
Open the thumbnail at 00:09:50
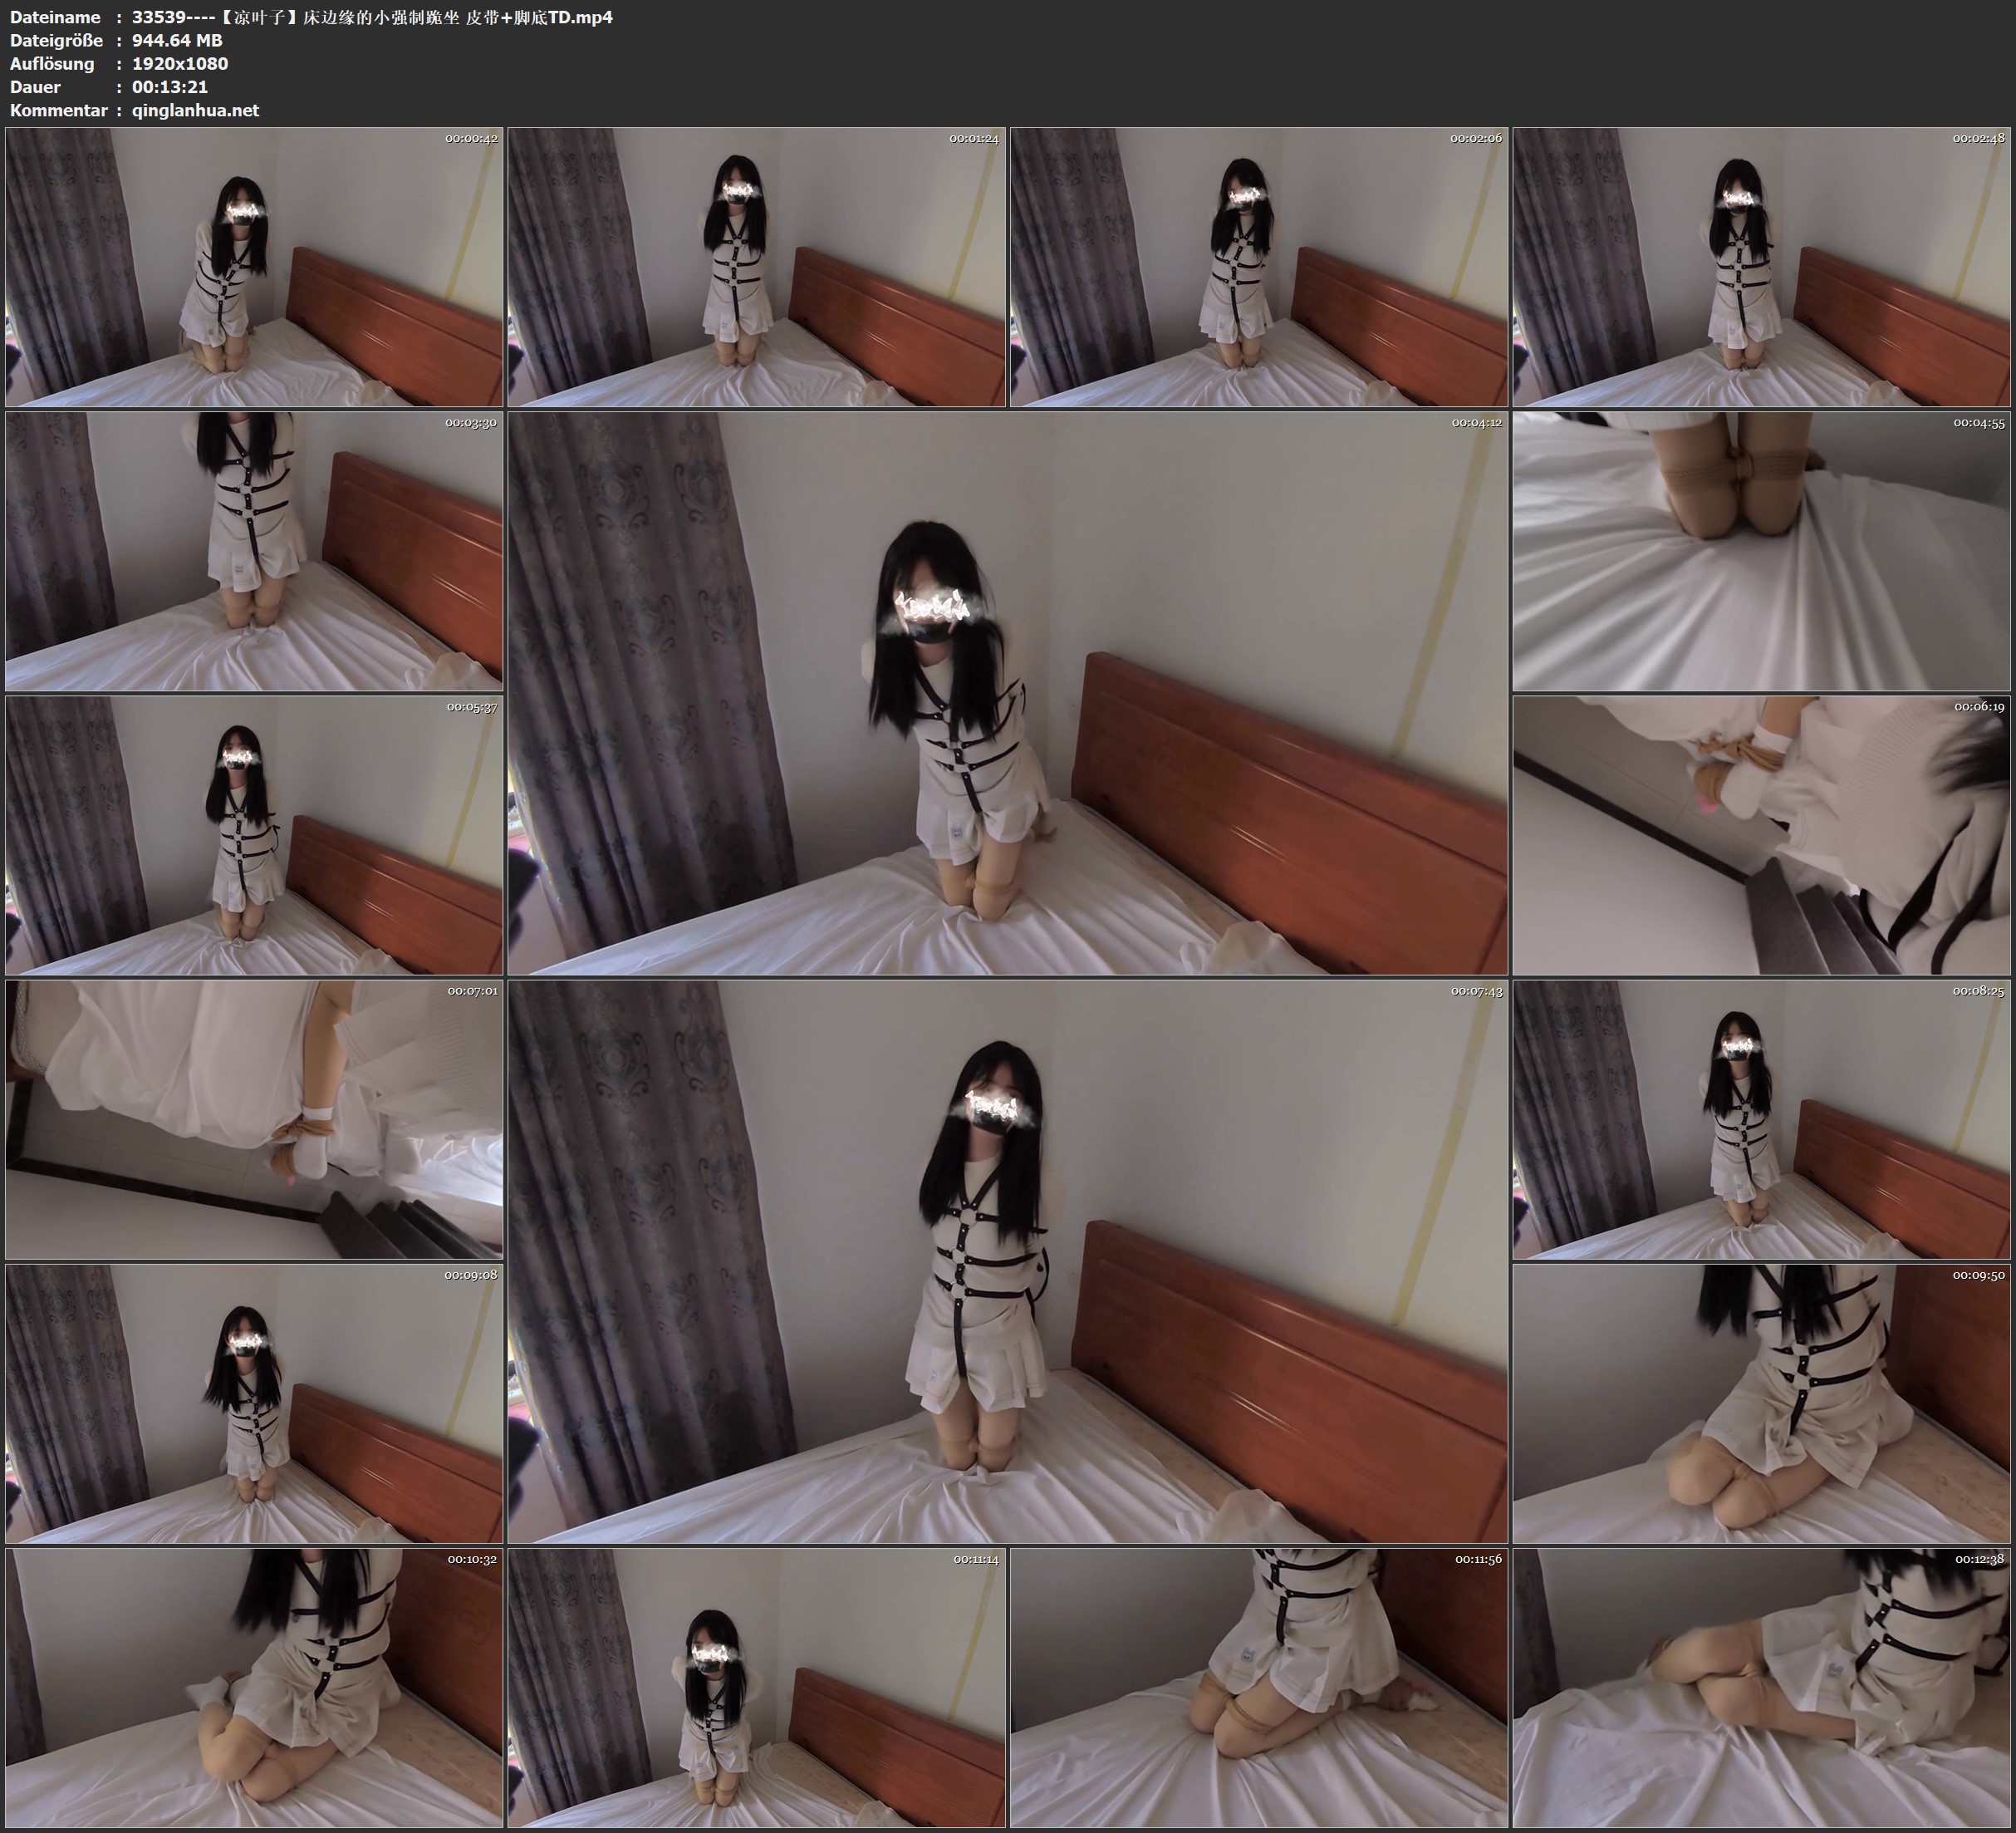[1761, 1403]
